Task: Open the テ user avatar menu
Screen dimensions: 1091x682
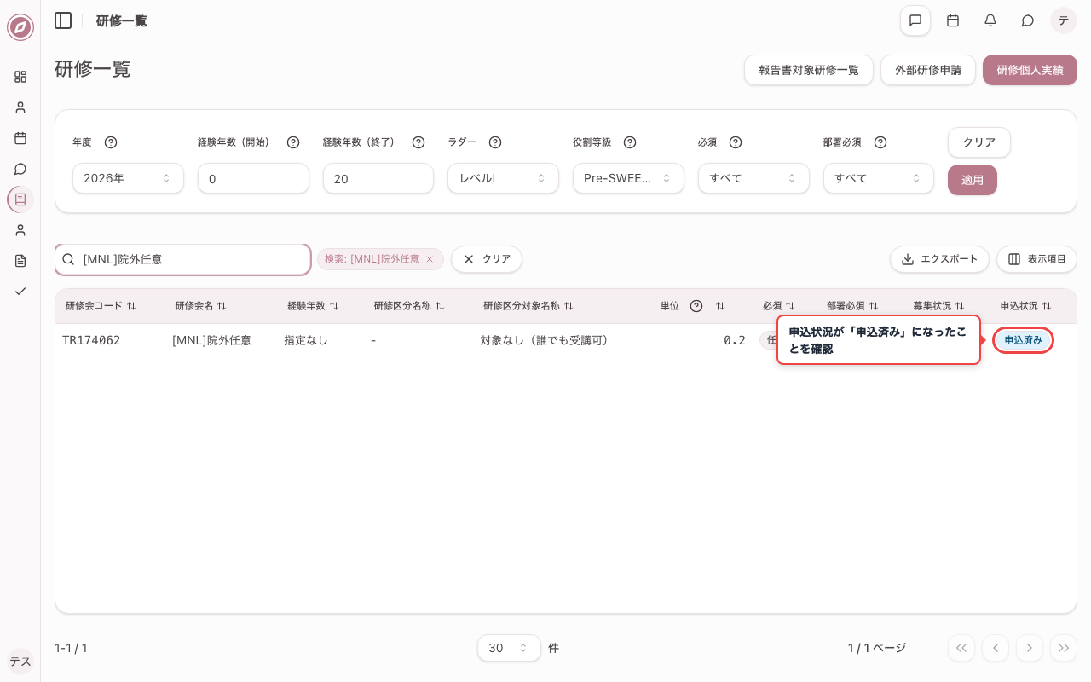Action: click(x=1064, y=20)
